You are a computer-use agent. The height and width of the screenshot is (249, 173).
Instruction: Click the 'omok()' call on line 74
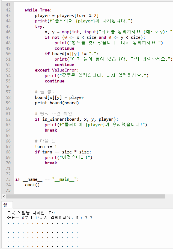[32, 185]
